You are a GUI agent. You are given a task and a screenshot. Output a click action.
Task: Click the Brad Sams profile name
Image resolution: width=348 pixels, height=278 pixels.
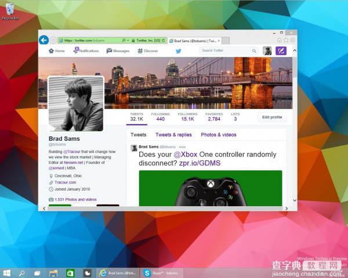tap(64, 139)
